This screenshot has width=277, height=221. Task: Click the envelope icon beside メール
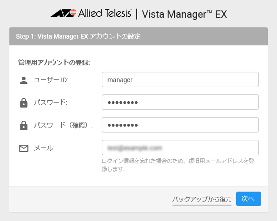(24, 148)
